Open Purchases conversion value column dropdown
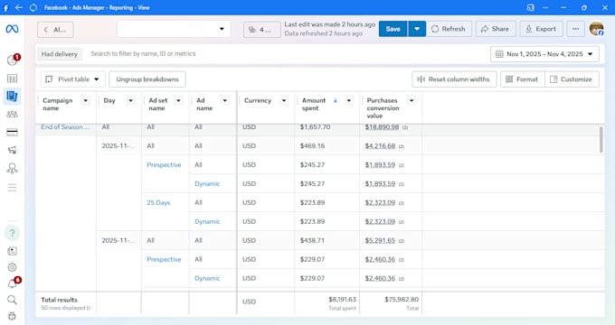615x325 pixels. tap(412, 100)
